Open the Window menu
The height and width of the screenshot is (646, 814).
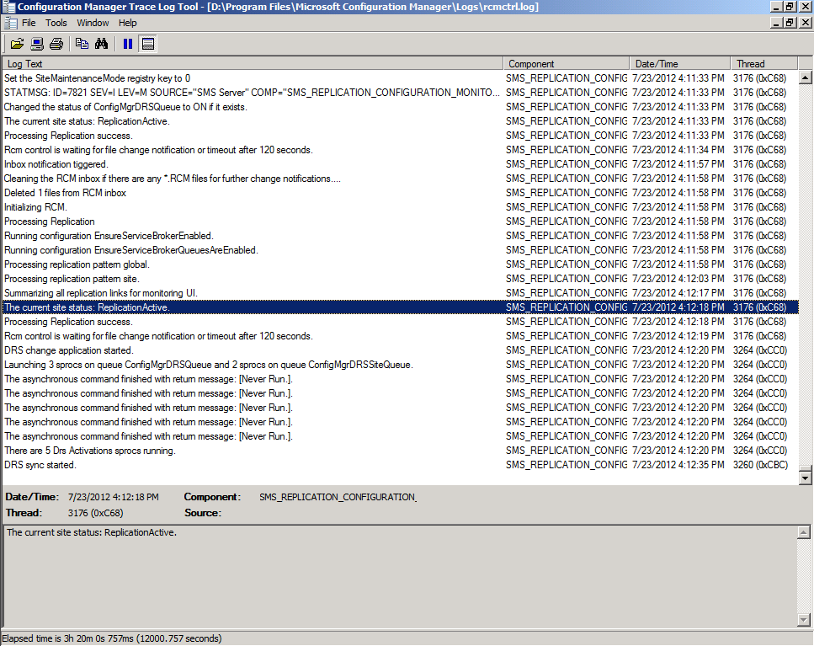(93, 23)
